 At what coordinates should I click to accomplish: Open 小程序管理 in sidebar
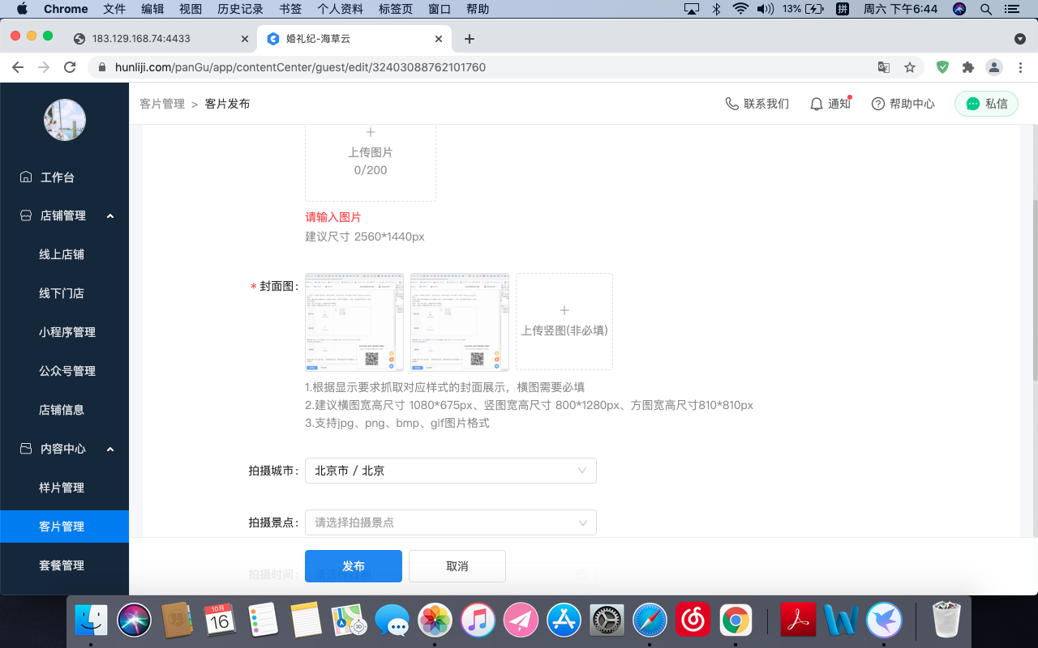pyautogui.click(x=67, y=332)
